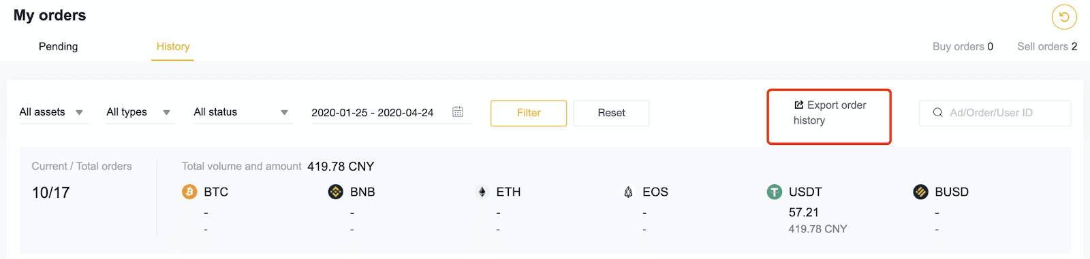Click the Reset button
The width and height of the screenshot is (1090, 259).
pyautogui.click(x=611, y=113)
